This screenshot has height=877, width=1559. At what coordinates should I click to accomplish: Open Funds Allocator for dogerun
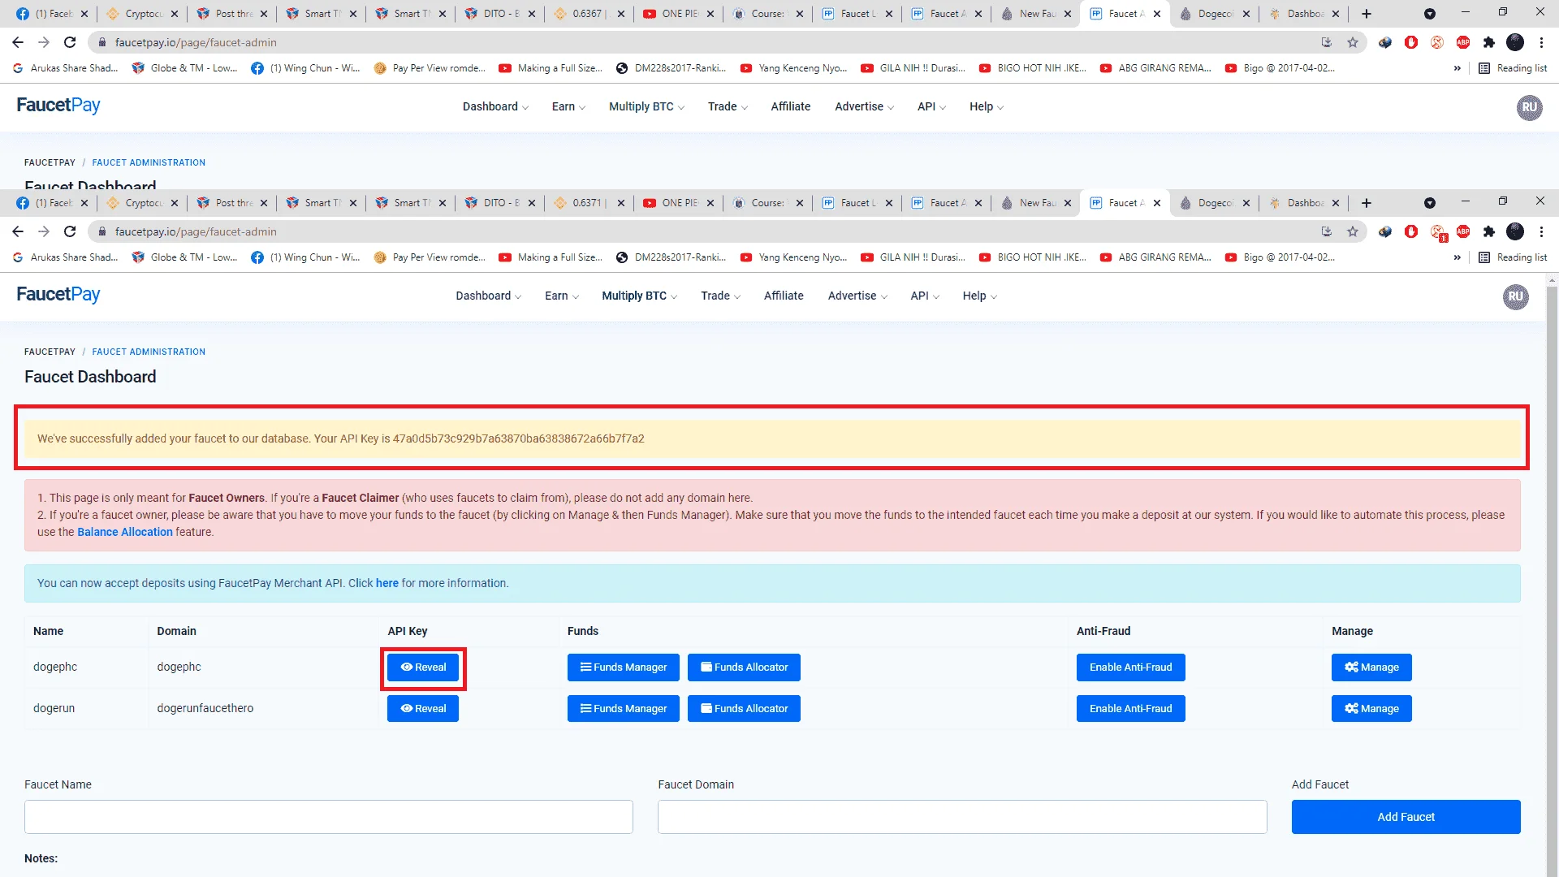point(744,709)
